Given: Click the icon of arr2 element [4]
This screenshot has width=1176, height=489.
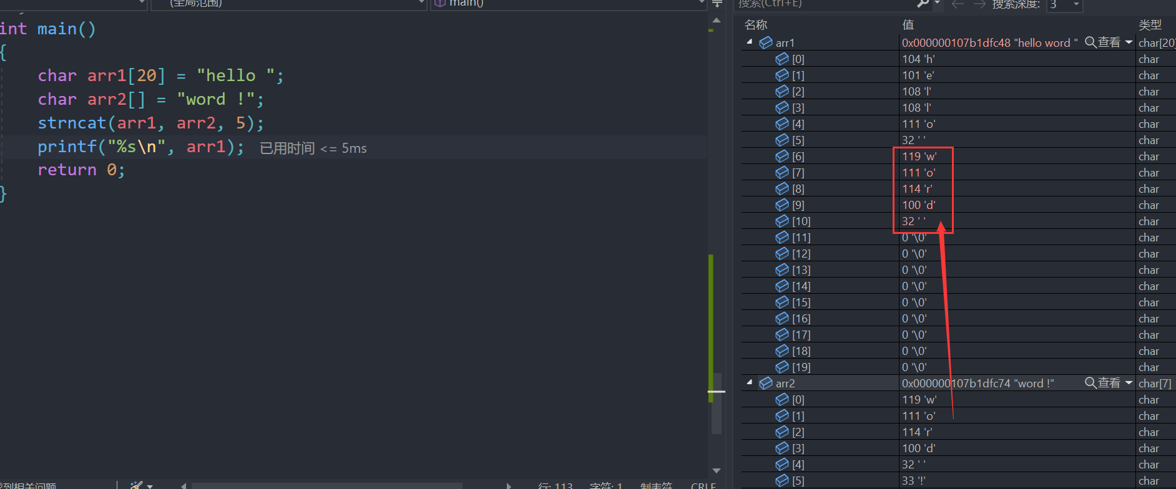Looking at the screenshot, I should pyautogui.click(x=782, y=464).
